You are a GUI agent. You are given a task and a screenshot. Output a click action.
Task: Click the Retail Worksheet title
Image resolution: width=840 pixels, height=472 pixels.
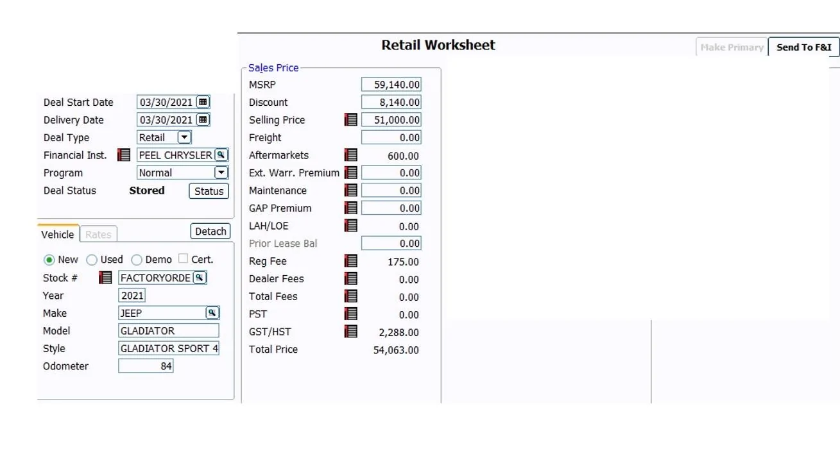(x=438, y=45)
